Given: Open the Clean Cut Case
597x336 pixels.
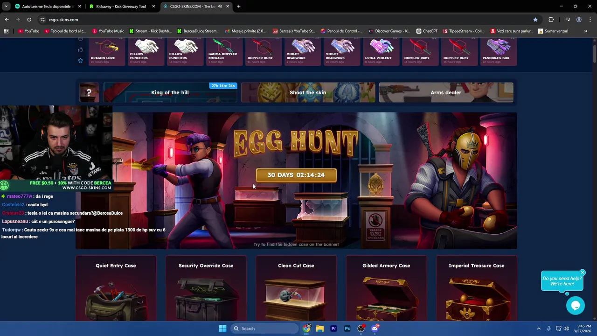Looking at the screenshot, I should (x=296, y=288).
